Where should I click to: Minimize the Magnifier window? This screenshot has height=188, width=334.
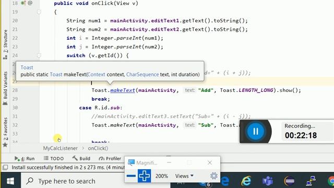pos(169,162)
